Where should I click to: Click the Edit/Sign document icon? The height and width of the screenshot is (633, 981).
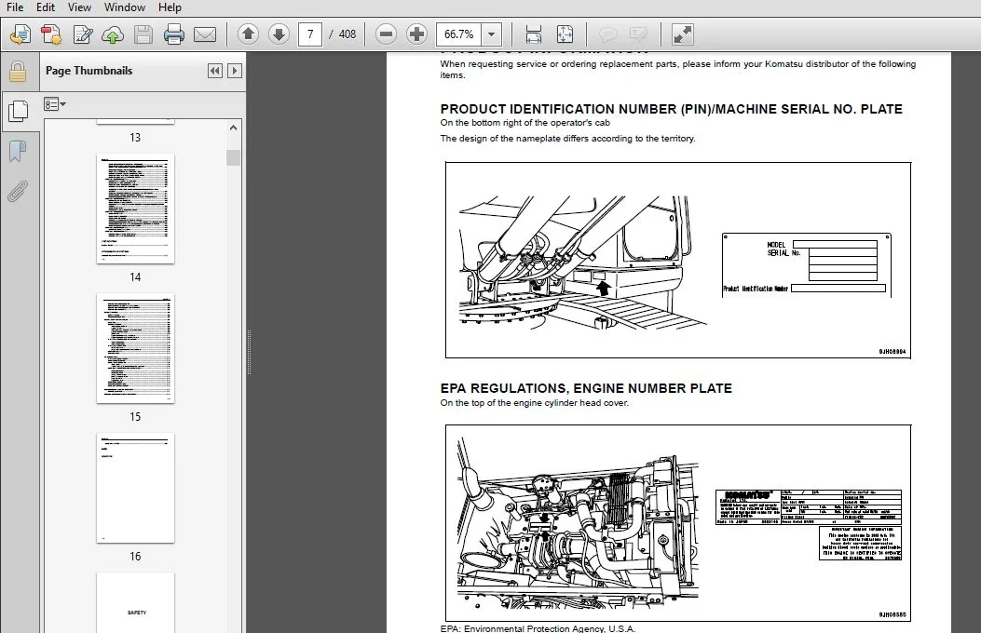[x=82, y=34]
